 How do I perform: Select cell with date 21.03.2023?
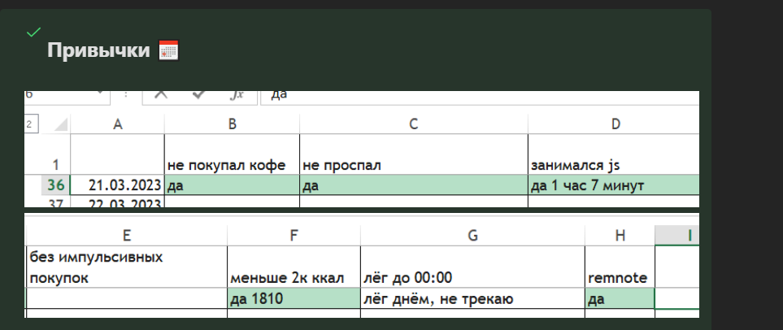118,185
